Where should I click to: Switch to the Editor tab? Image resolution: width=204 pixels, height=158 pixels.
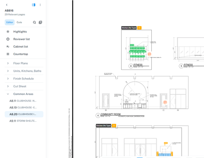[x=10, y=22]
